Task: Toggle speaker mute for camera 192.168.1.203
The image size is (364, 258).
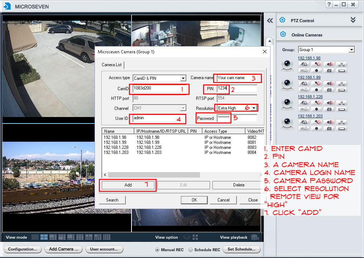Action: [x=329, y=122]
